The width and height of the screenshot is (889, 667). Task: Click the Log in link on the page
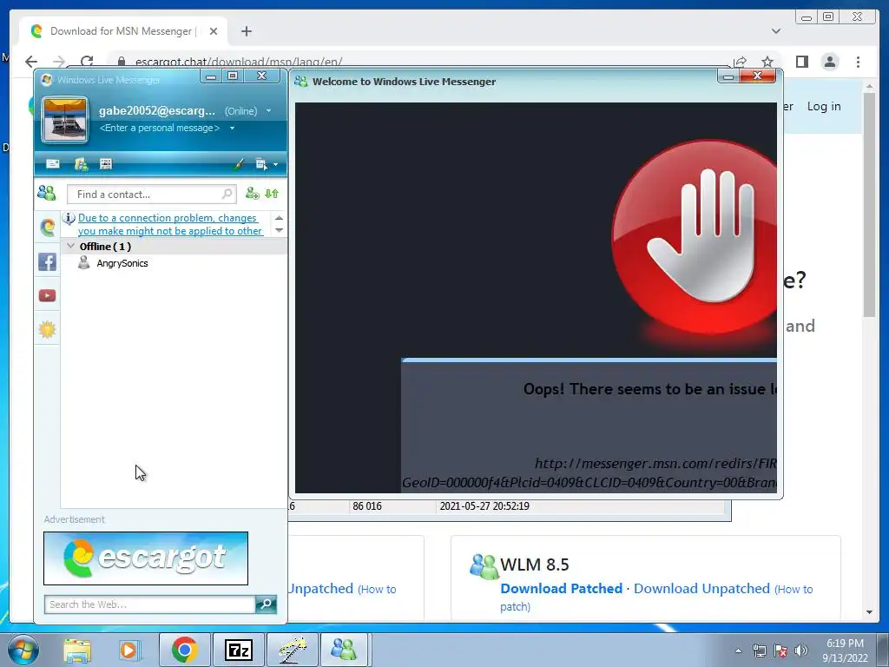pos(824,106)
